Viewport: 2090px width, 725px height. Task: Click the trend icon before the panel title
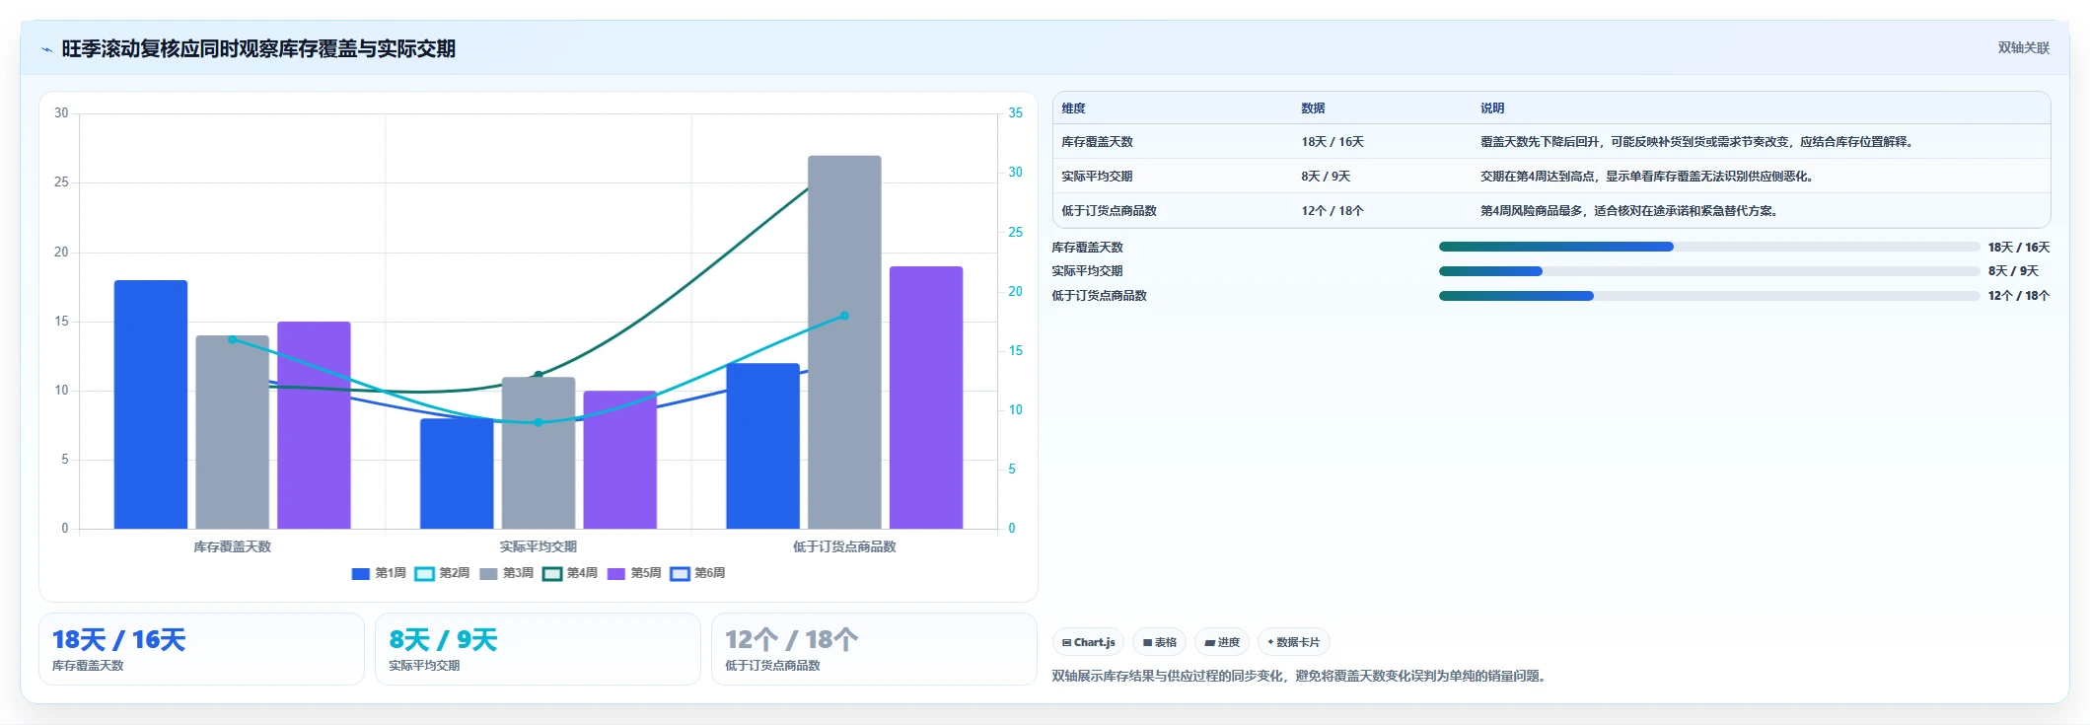point(46,49)
